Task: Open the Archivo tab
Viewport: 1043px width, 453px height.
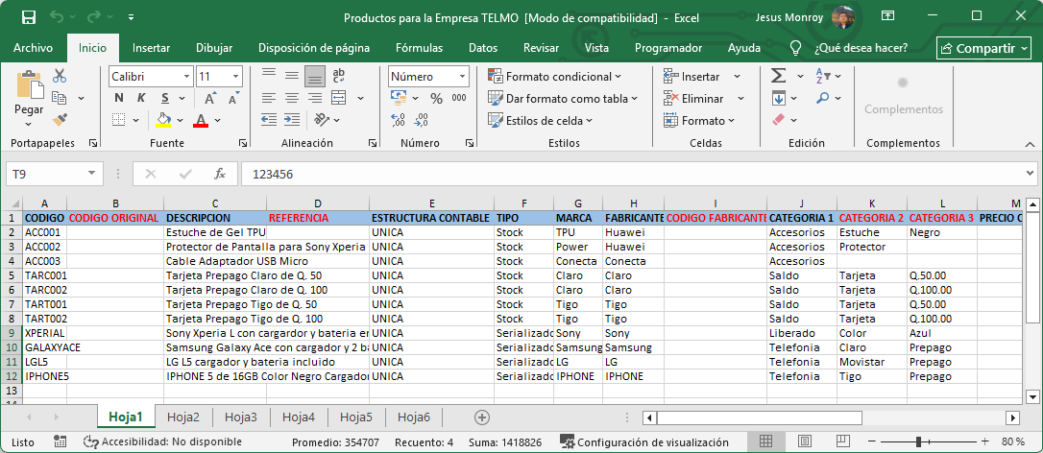Action: [33, 48]
